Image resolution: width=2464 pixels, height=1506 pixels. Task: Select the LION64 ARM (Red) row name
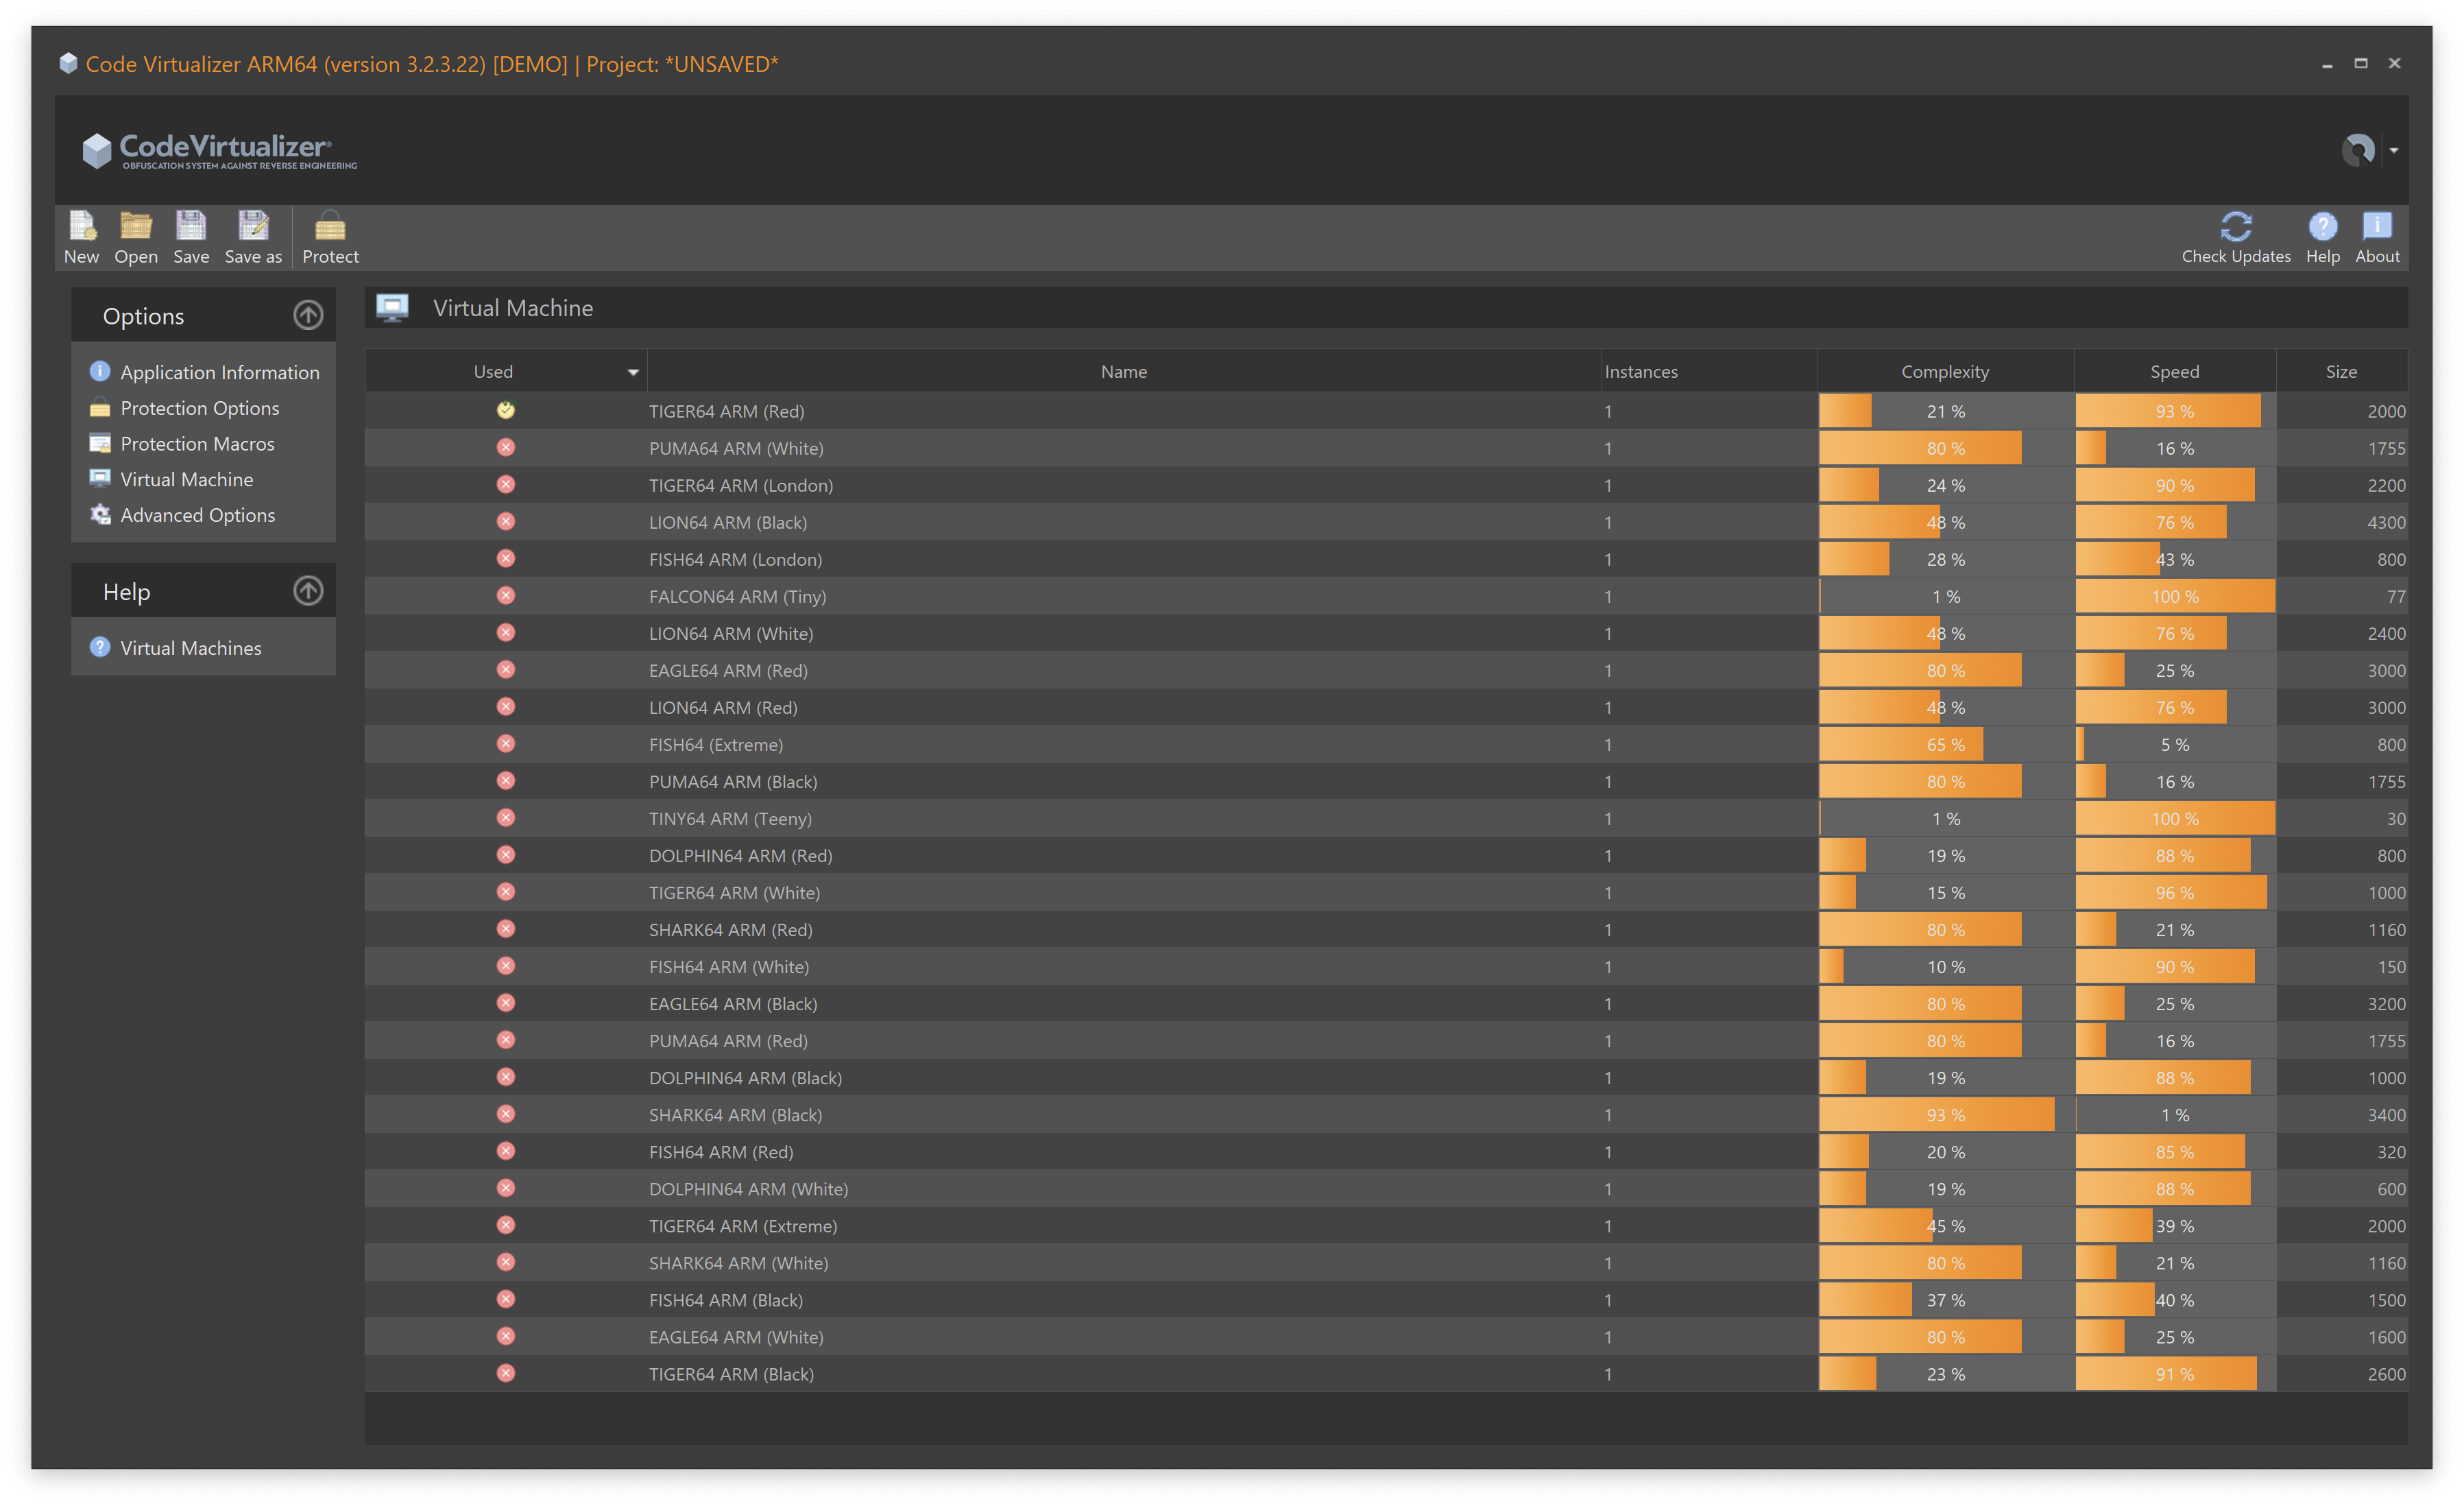point(723,708)
